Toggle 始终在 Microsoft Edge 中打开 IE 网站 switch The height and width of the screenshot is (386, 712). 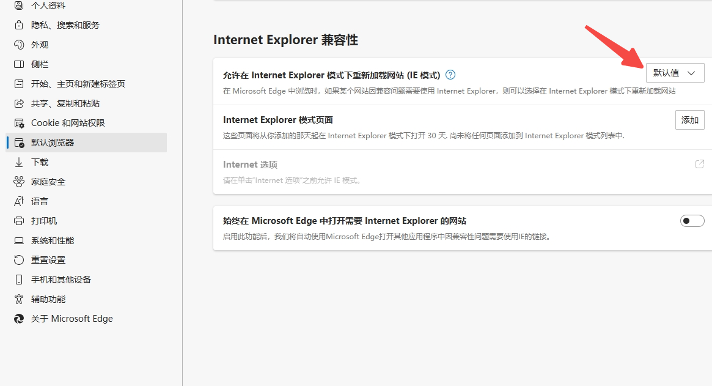(x=692, y=221)
